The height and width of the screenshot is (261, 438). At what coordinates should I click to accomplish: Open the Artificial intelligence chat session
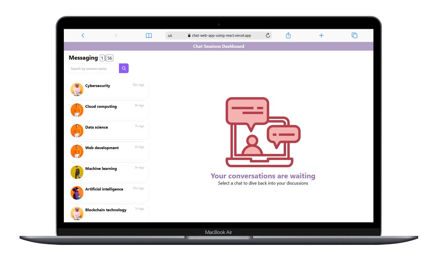[x=109, y=193]
